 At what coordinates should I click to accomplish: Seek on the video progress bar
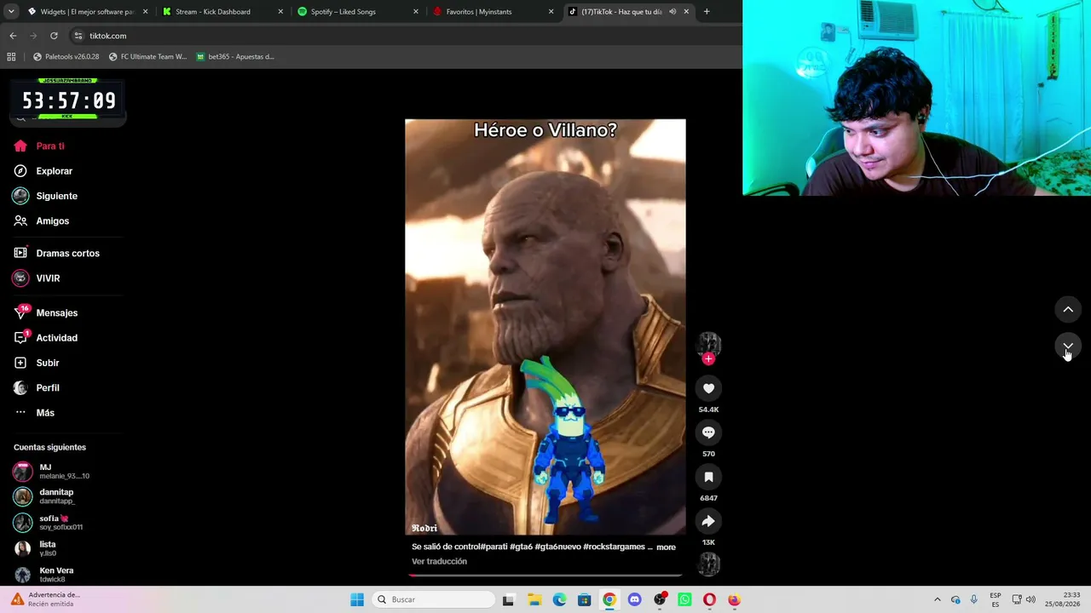point(545,576)
